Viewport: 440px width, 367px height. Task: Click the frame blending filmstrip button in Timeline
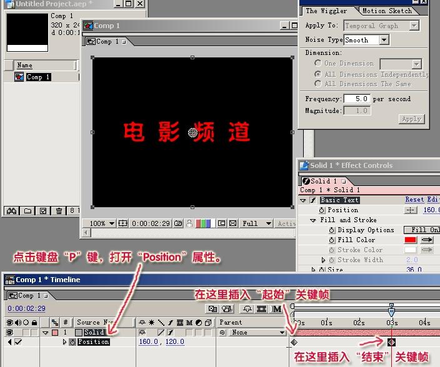[x=261, y=309]
